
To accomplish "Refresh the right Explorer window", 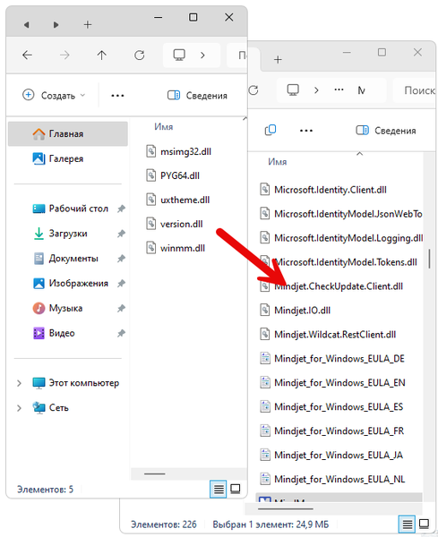I will [x=253, y=90].
